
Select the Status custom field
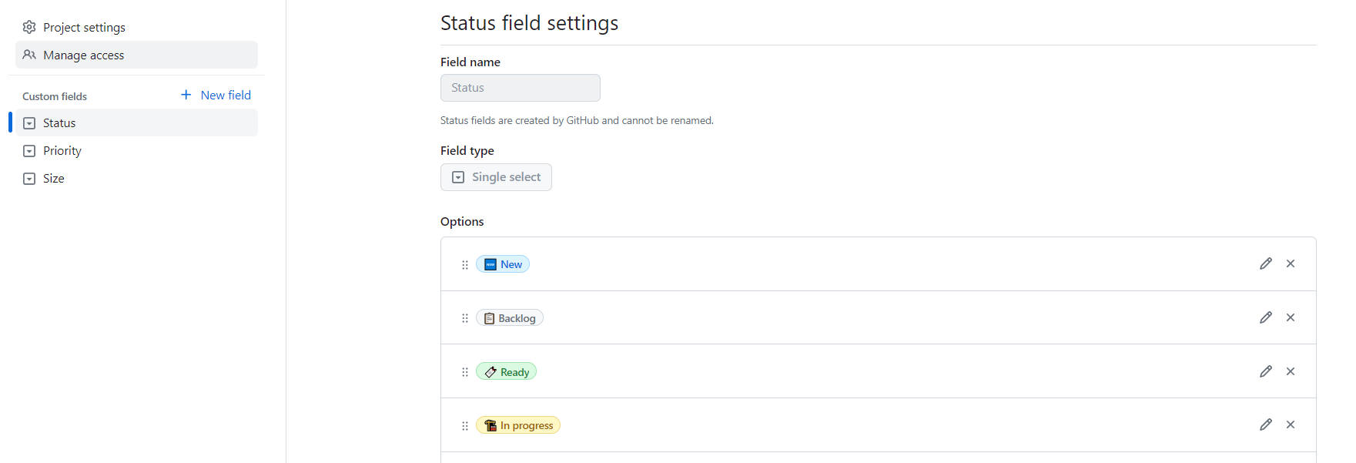tap(59, 123)
